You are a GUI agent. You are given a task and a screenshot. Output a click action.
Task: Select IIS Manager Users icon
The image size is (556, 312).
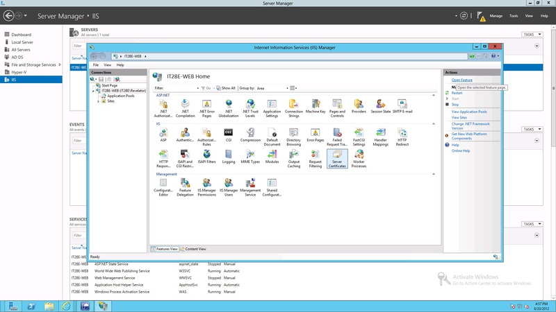click(x=229, y=187)
